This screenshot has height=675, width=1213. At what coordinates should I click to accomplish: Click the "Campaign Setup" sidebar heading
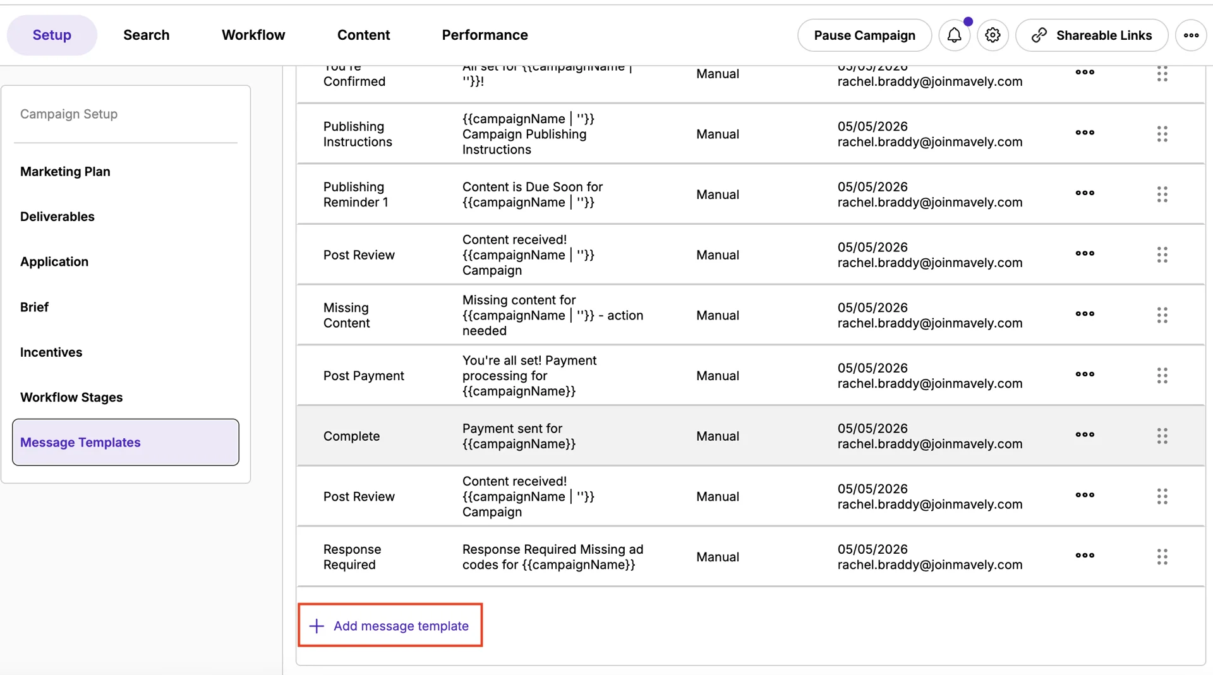[69, 114]
